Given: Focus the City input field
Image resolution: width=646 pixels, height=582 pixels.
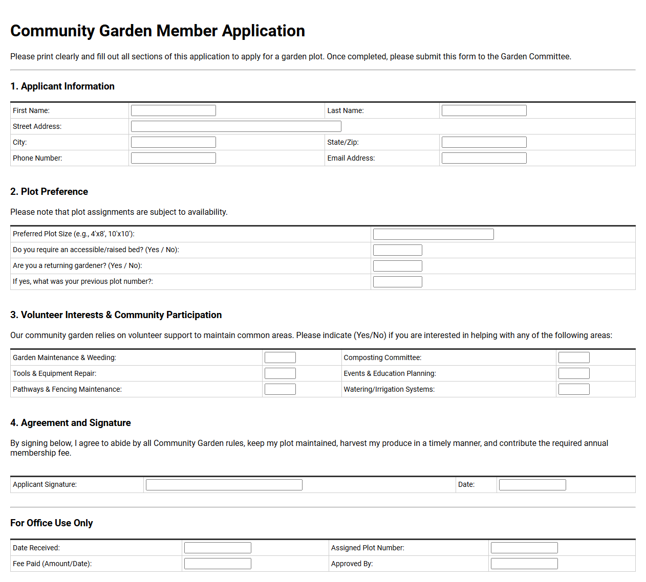Looking at the screenshot, I should point(174,142).
